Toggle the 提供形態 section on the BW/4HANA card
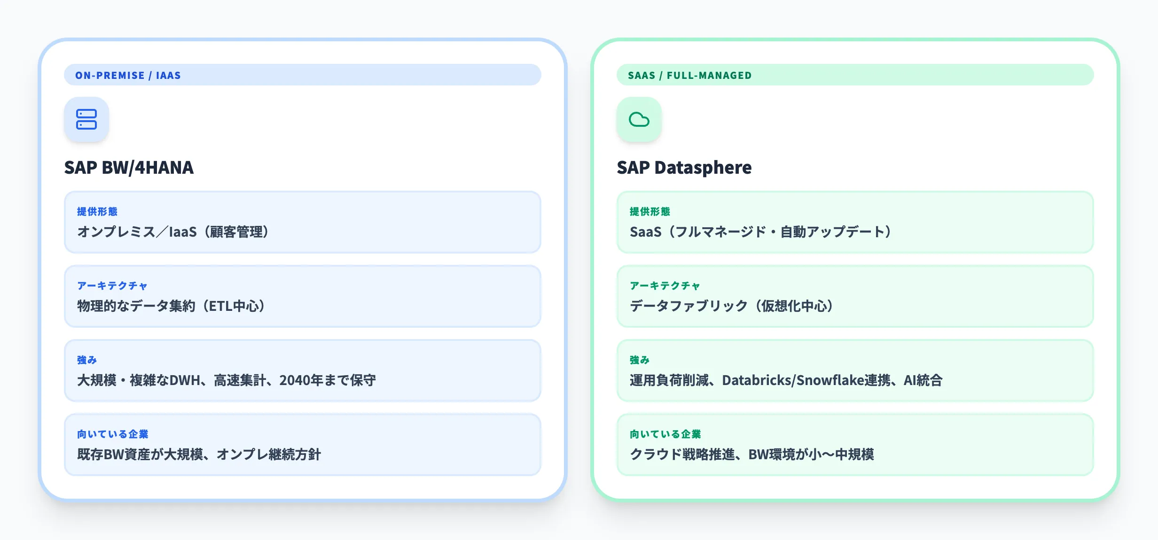This screenshot has width=1158, height=540. 302,222
